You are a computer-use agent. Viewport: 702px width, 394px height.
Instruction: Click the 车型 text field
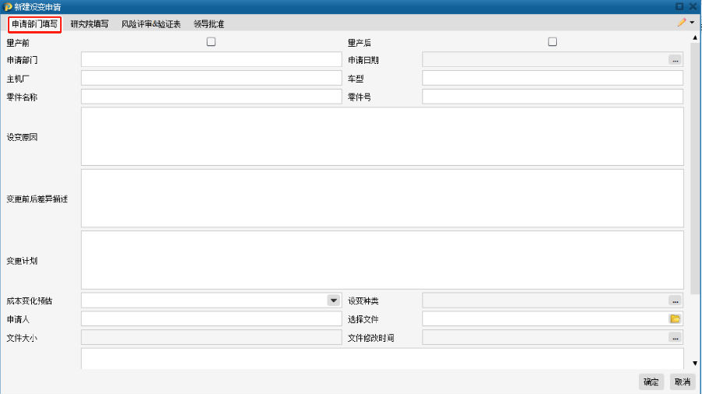[x=552, y=78]
